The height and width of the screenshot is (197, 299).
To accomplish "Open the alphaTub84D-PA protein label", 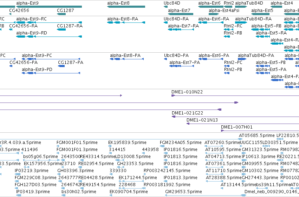I will (x=256, y=55).
